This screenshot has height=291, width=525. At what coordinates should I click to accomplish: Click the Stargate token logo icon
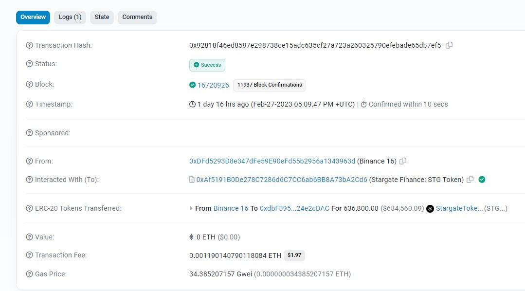click(430, 209)
